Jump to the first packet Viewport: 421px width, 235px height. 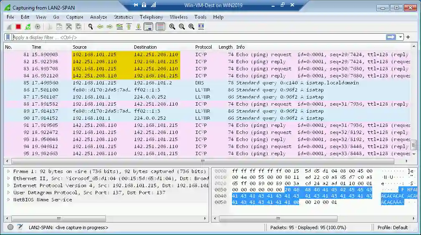[x=129, y=27]
